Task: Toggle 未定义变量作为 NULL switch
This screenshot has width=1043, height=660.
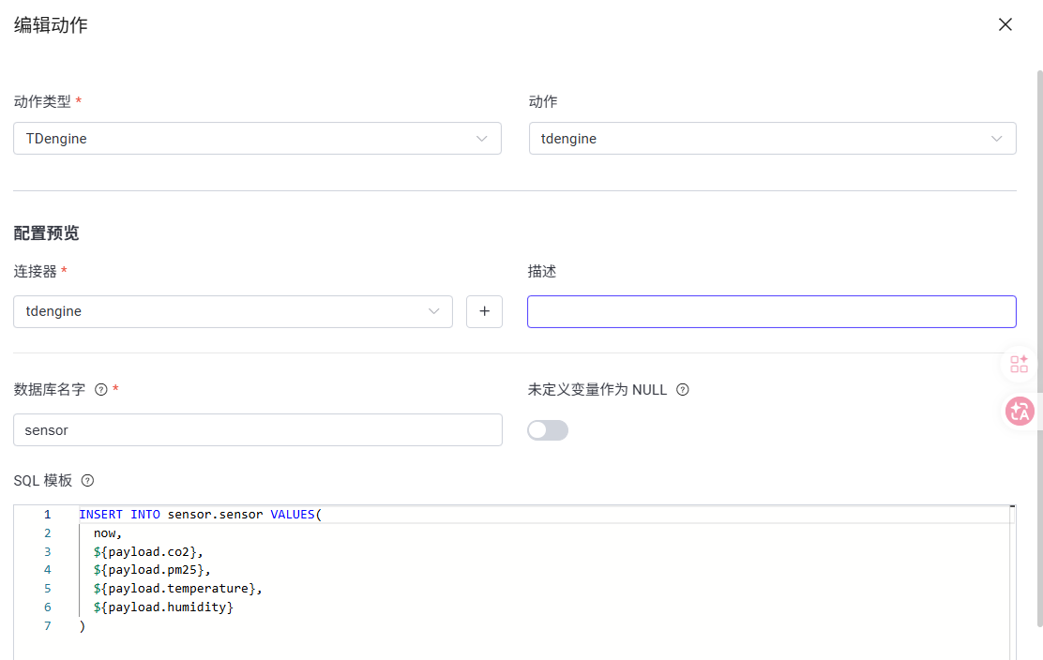Action: pos(548,430)
